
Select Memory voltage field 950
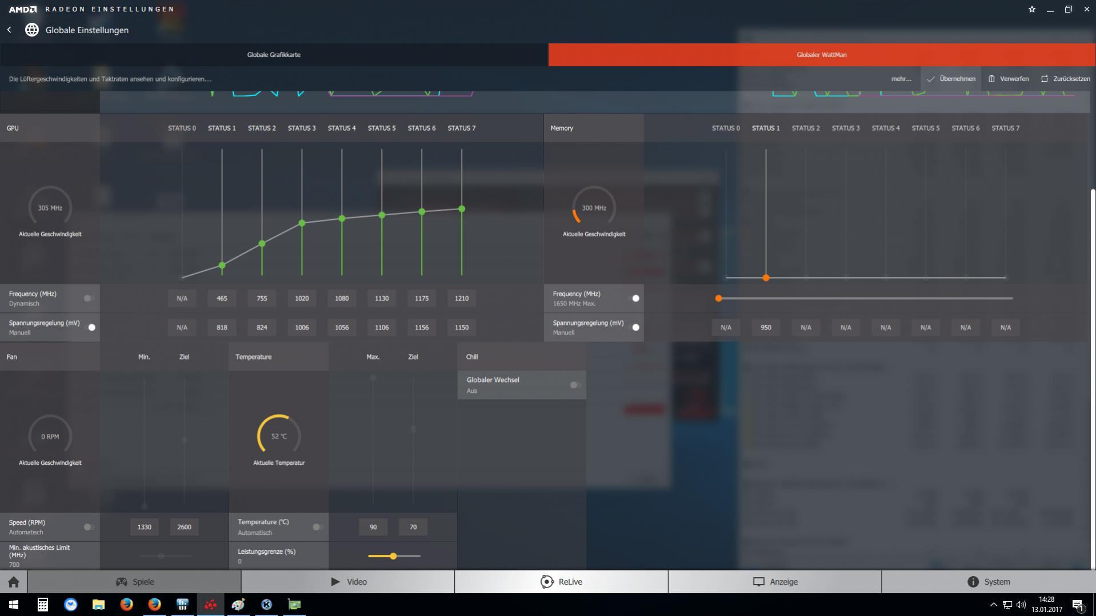tap(766, 327)
